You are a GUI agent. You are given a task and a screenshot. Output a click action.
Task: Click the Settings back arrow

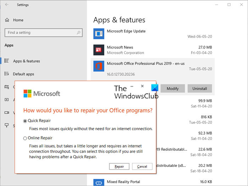(7, 5)
